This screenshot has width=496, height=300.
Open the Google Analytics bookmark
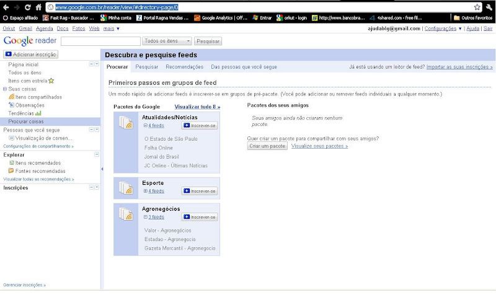tap(221, 18)
